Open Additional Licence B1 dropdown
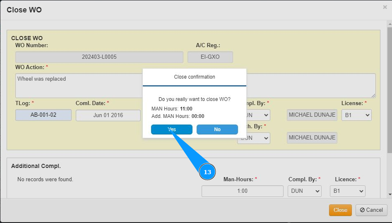The height and width of the screenshot is (223, 392). pyautogui.click(x=347, y=191)
